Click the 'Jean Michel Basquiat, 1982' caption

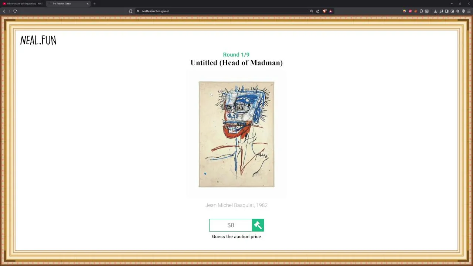pos(236,205)
